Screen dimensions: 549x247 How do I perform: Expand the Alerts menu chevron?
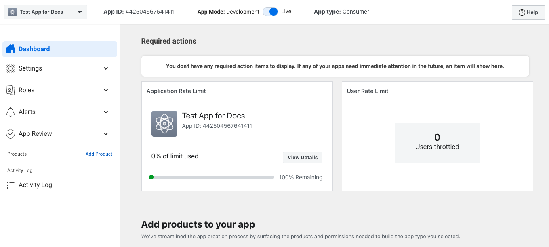click(x=106, y=112)
